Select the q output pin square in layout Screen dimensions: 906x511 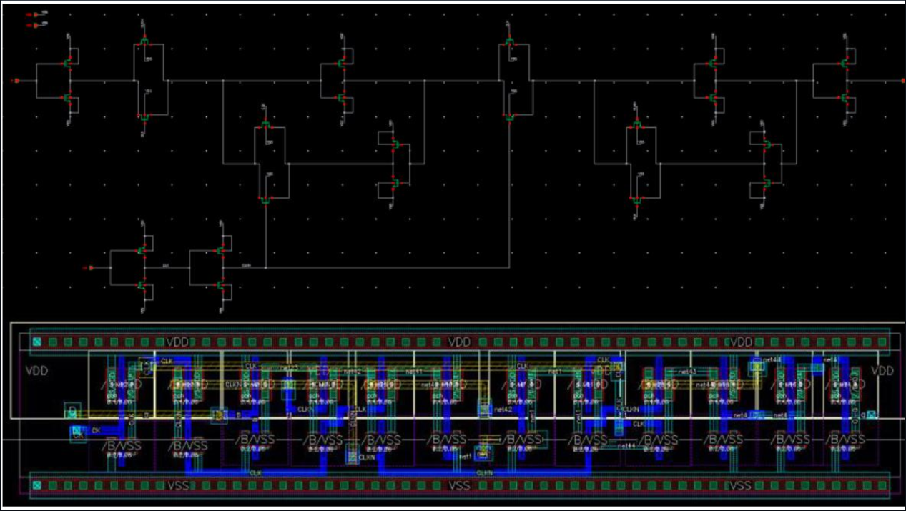pyautogui.click(x=872, y=414)
